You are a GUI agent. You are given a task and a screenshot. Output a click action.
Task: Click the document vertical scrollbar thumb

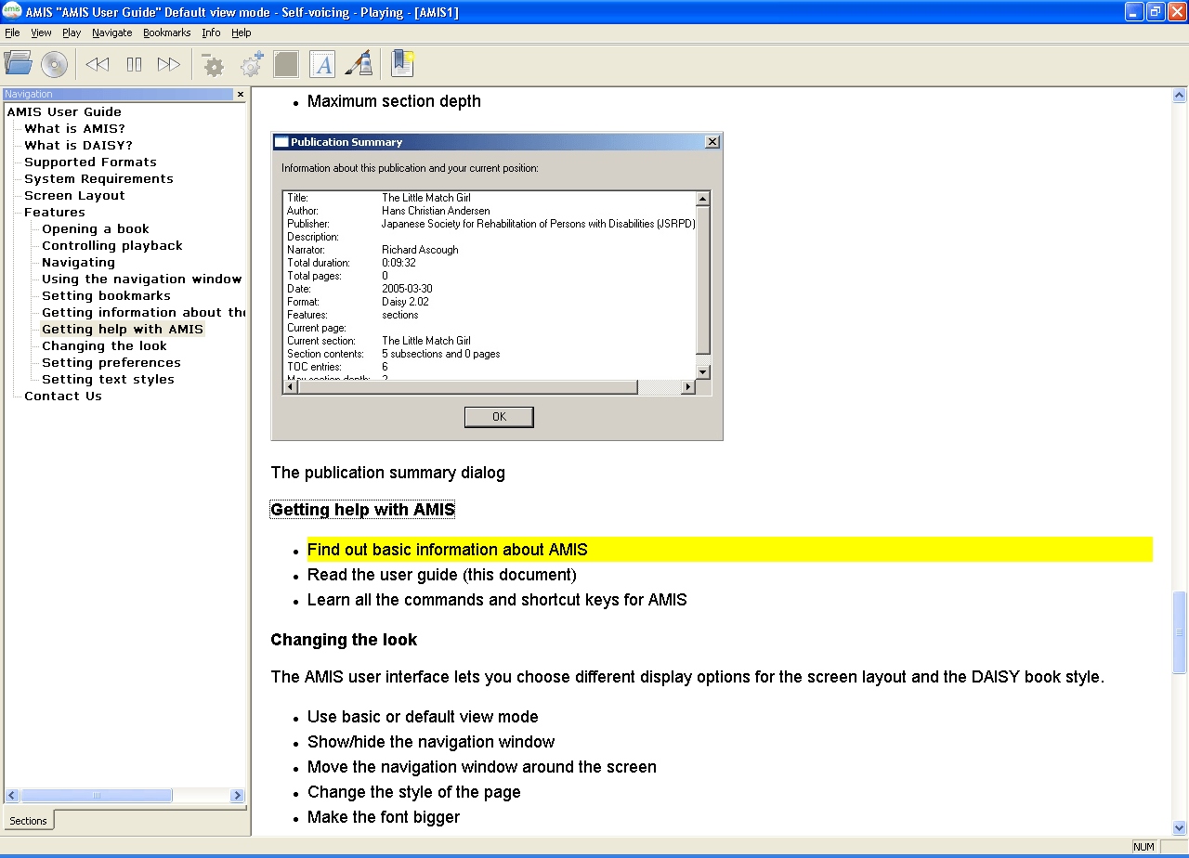1180,632
